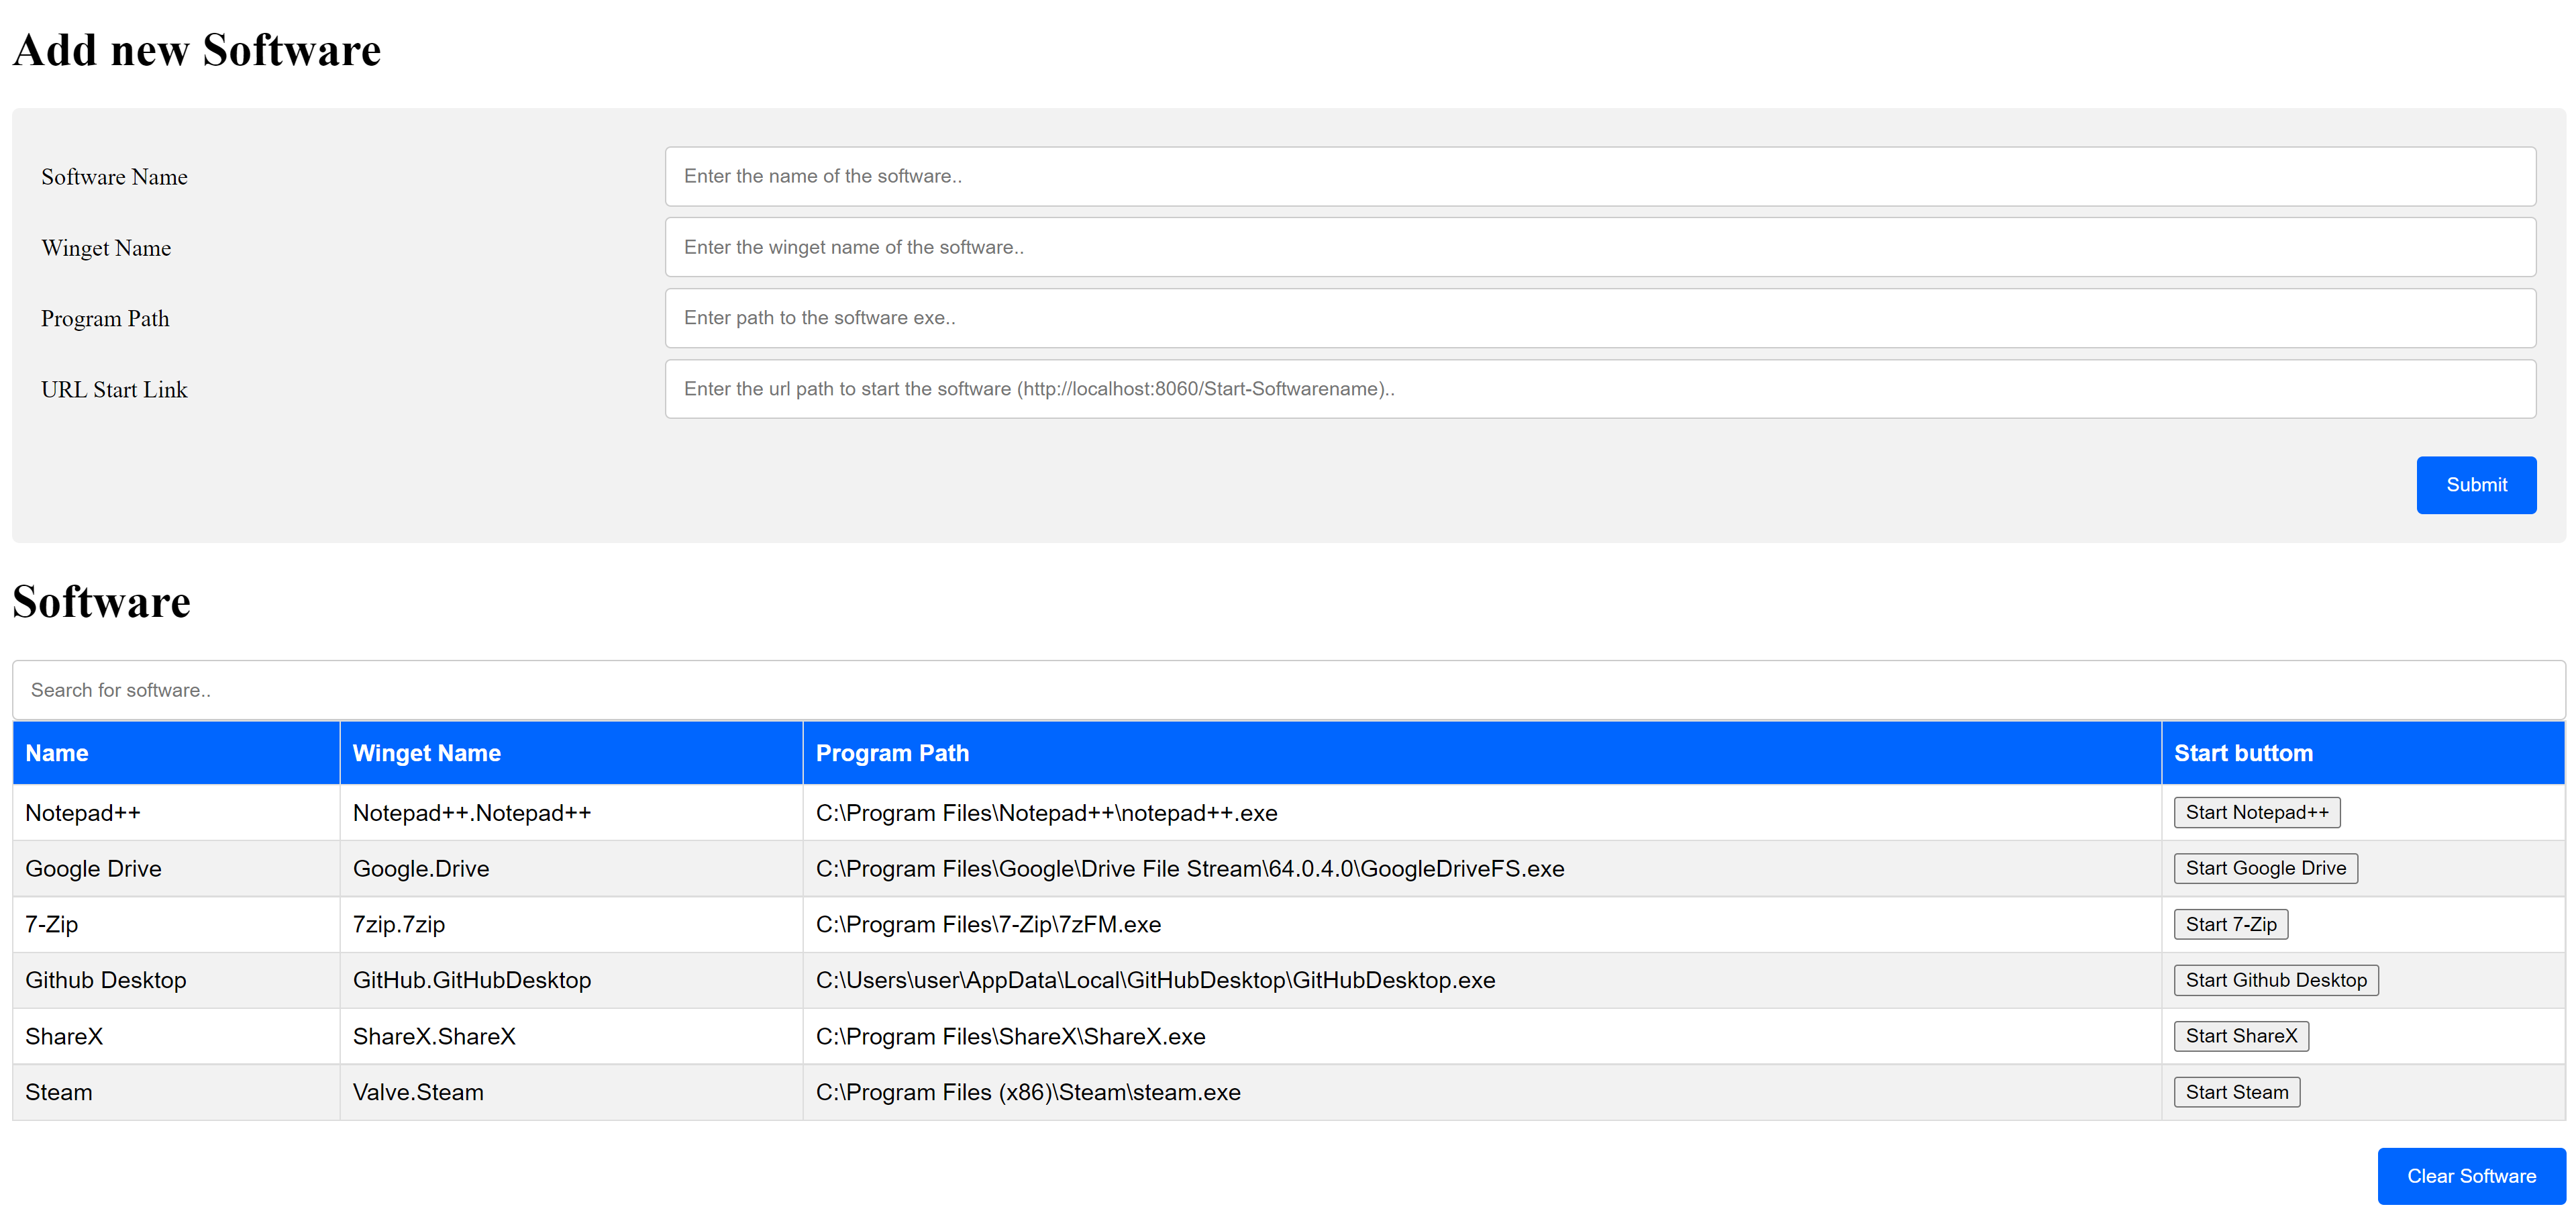Screen dimensions: 2576x1219
Task: Click the GitHubDesktop.exe path cell
Action: [x=1155, y=980]
